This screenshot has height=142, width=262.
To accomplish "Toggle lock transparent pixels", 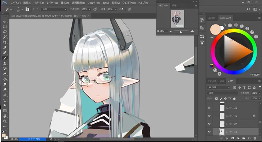I will (x=217, y=99).
